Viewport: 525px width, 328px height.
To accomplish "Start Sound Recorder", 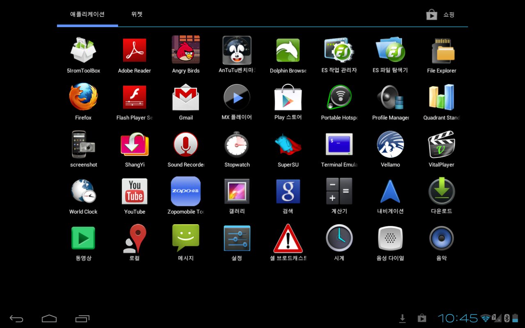I will 186,149.
